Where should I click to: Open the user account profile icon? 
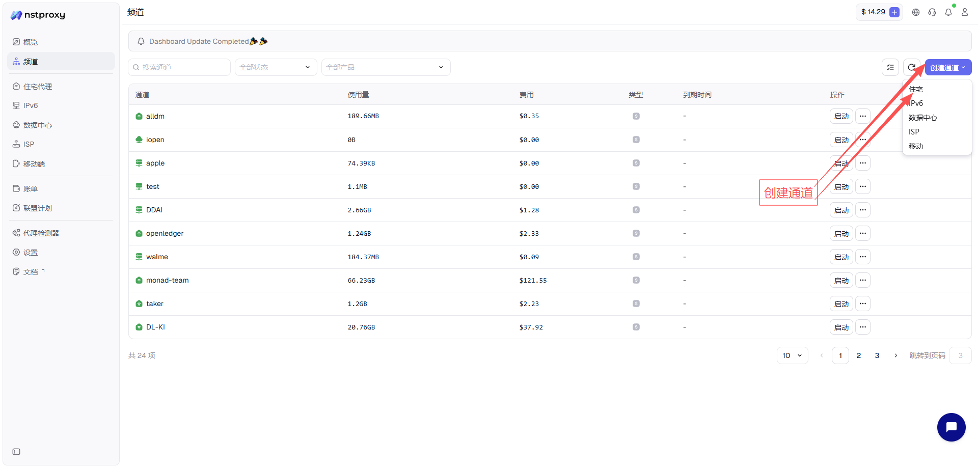[964, 12]
